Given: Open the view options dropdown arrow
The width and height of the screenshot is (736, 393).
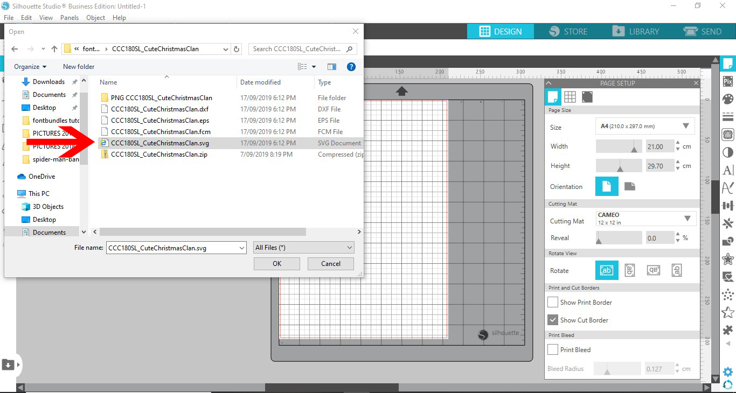Looking at the screenshot, I should [x=314, y=67].
